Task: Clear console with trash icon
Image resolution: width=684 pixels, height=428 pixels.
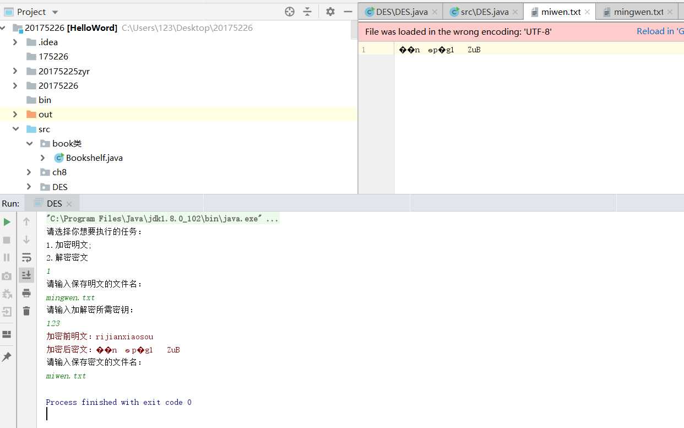Action: (26, 311)
